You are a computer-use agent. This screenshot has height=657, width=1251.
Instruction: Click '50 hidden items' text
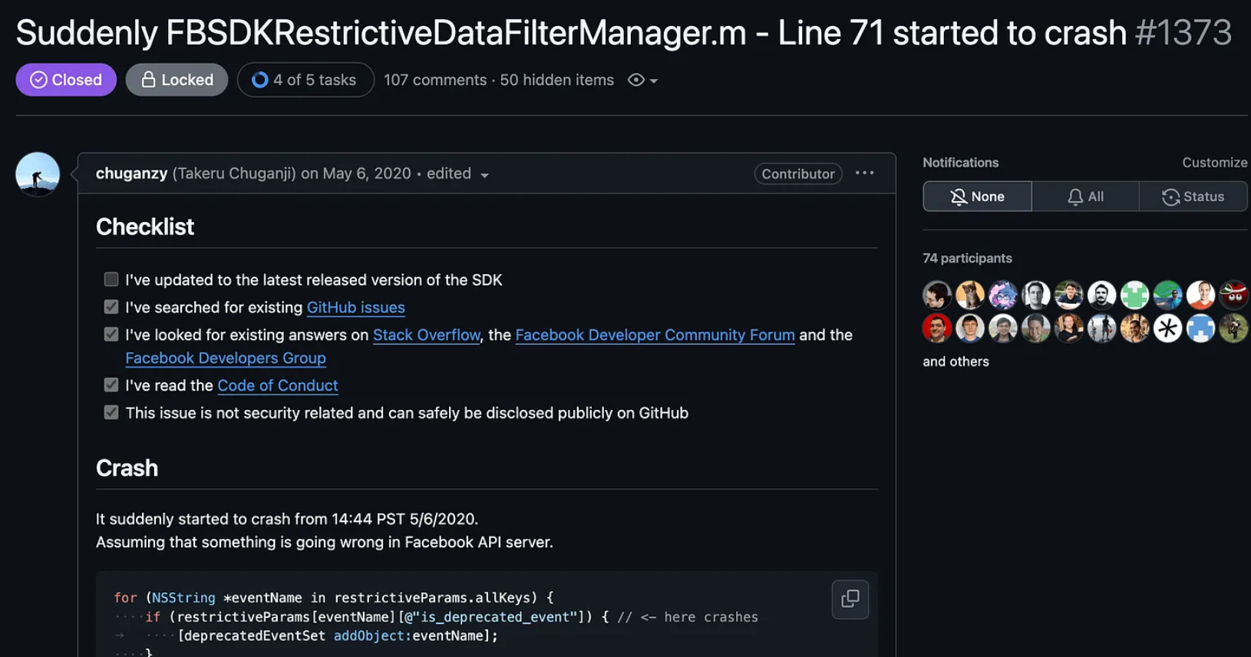[x=557, y=80]
